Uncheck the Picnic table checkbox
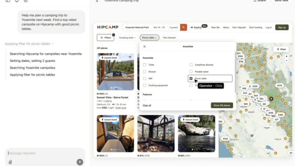 point(191,79)
